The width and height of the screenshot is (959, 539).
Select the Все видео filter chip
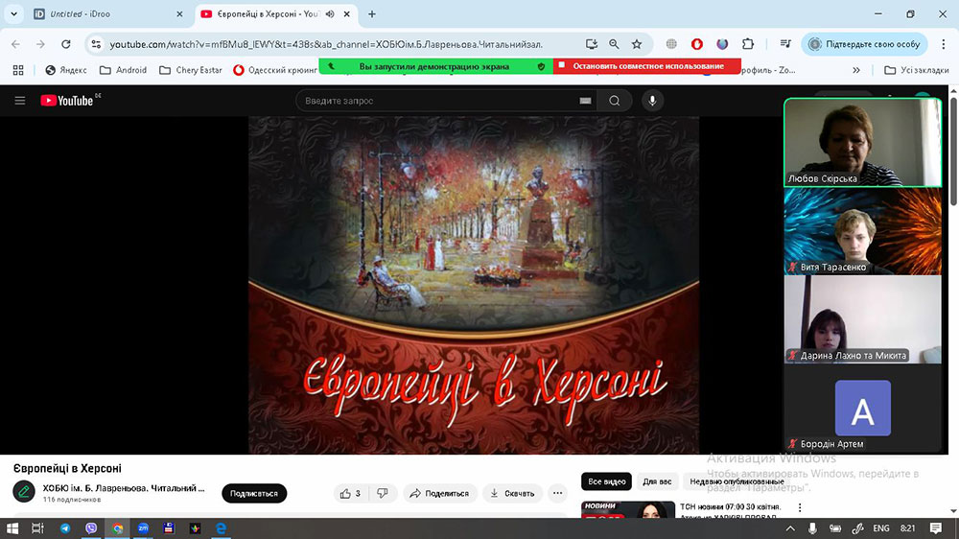pos(606,481)
